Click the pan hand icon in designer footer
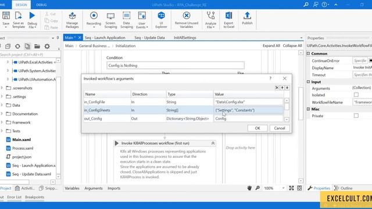 click(249, 188)
